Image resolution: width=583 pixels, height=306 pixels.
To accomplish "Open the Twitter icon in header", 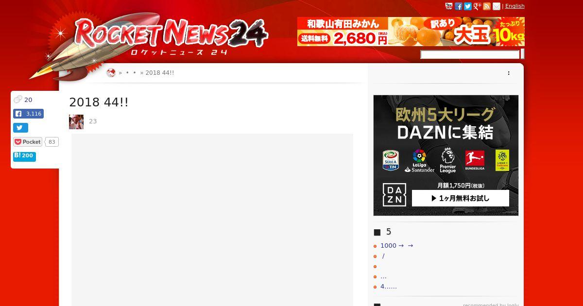I will [468, 6].
